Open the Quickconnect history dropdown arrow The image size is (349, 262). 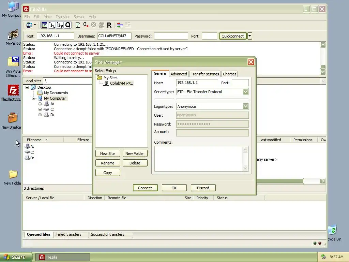250,36
